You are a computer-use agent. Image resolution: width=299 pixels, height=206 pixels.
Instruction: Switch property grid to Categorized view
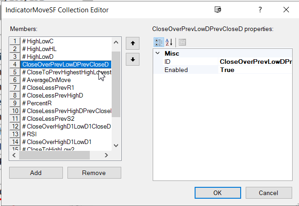point(159,42)
